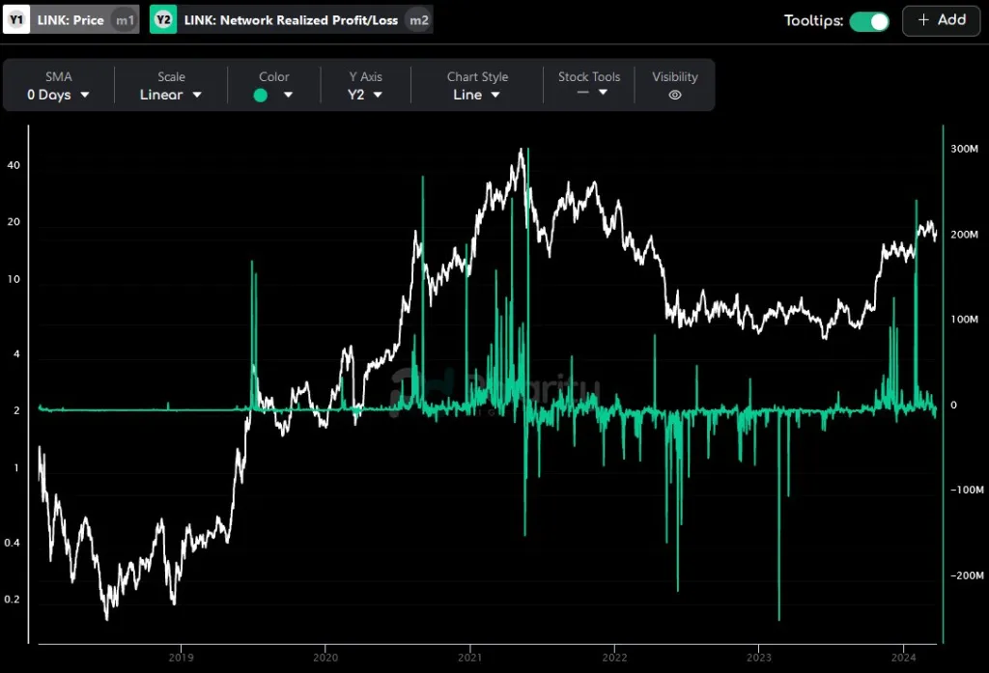Click the 300M label on right axis
The image size is (989, 673).
point(965,150)
